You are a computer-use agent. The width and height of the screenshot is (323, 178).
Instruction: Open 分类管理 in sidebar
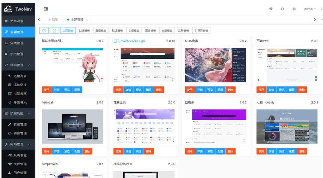18,43
